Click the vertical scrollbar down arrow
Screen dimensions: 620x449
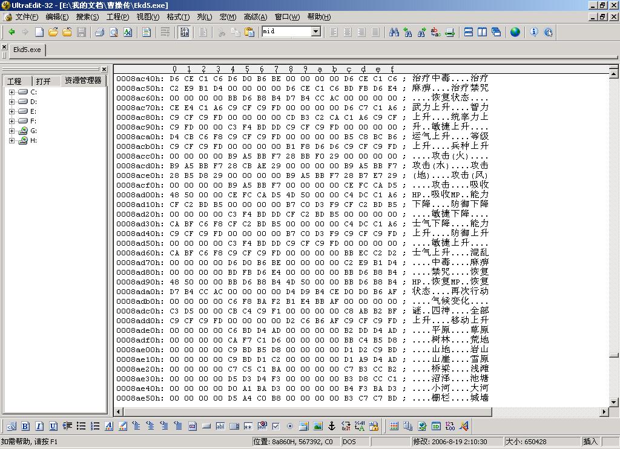coord(614,402)
